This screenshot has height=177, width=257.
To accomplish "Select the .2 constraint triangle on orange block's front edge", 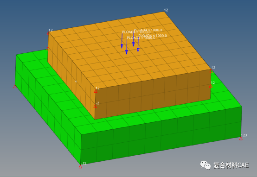I will click(95, 107).
